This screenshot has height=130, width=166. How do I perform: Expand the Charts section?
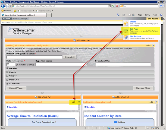point(7,72)
